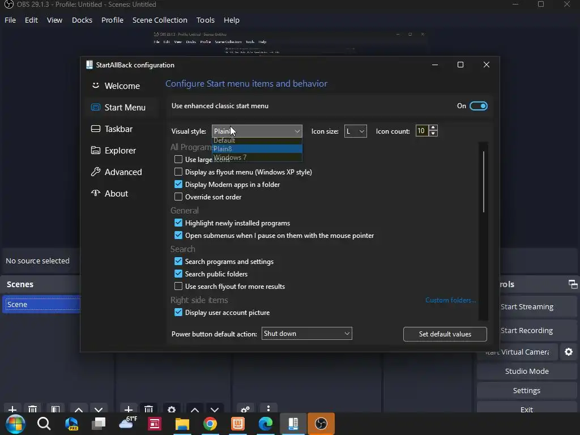This screenshot has height=435, width=580.
Task: Open the orange app icon on taskbar
Action: (x=238, y=424)
